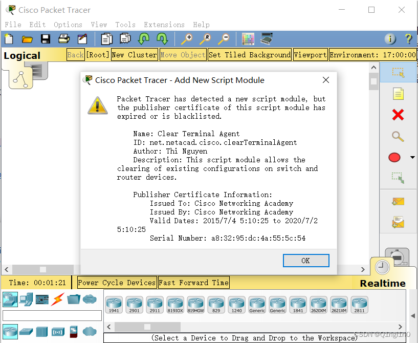418x343 pixels.
Task: Open the Extensions menu
Action: tap(164, 25)
